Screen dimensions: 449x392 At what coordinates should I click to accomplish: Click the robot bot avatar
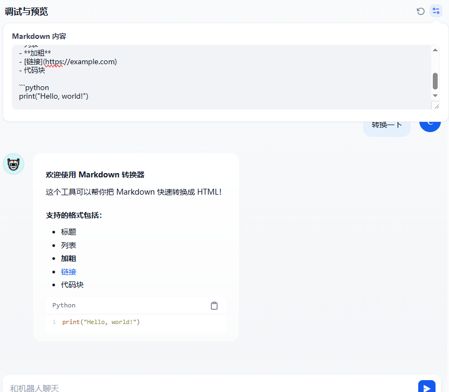click(x=13, y=164)
